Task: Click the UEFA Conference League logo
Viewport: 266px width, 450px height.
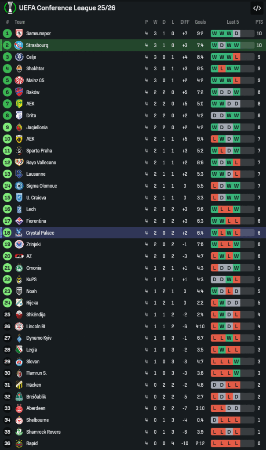Action: (x=10, y=8)
